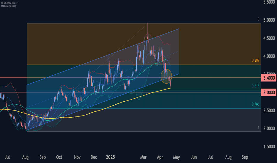Click the Fibonacci 0 level label
This screenshot has height=163, width=277.
259,19
